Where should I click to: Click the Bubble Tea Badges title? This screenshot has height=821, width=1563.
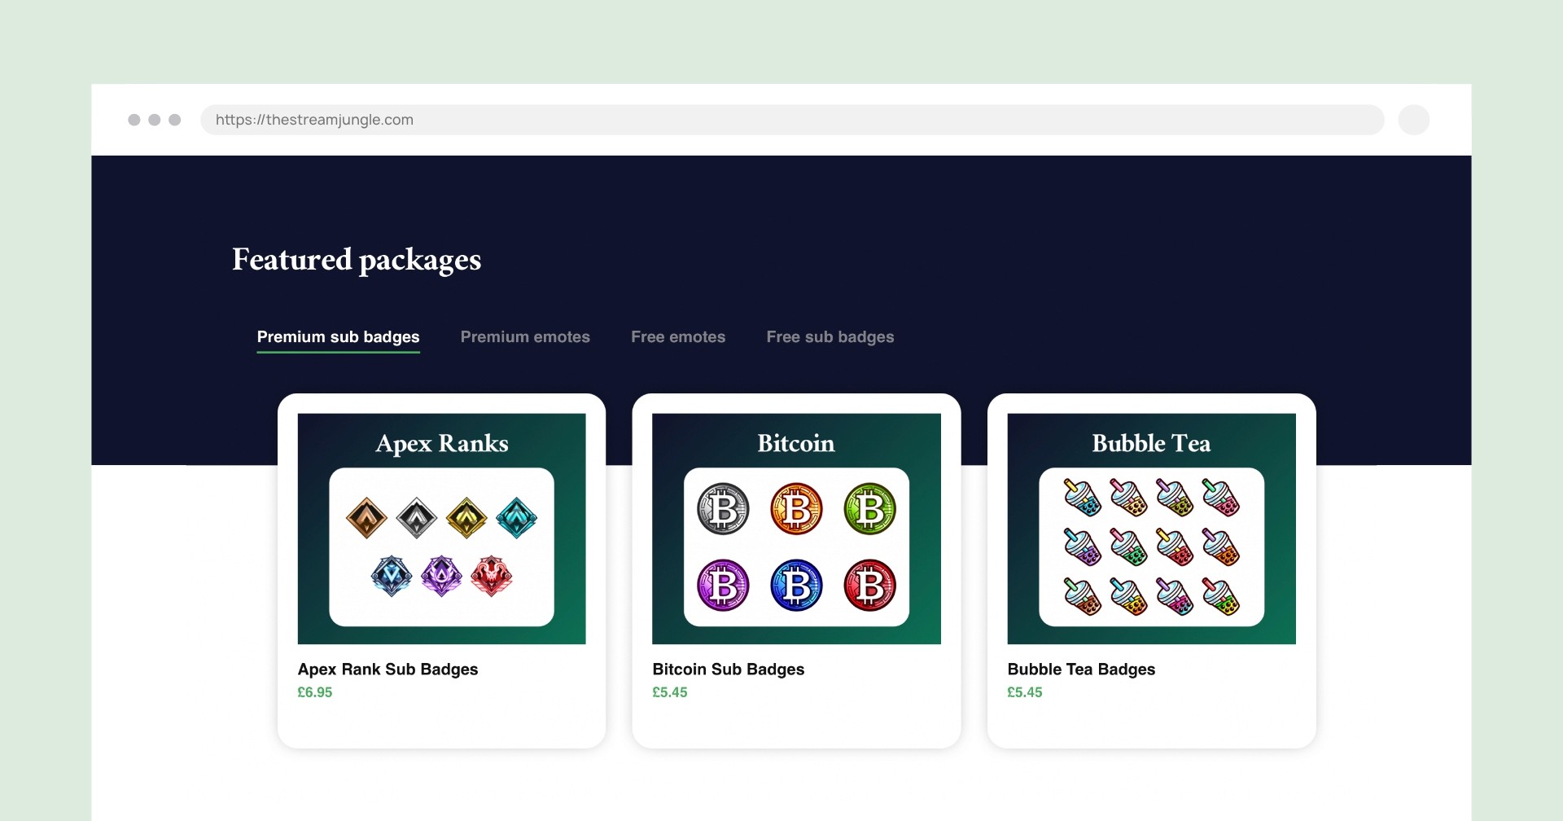click(x=1081, y=670)
